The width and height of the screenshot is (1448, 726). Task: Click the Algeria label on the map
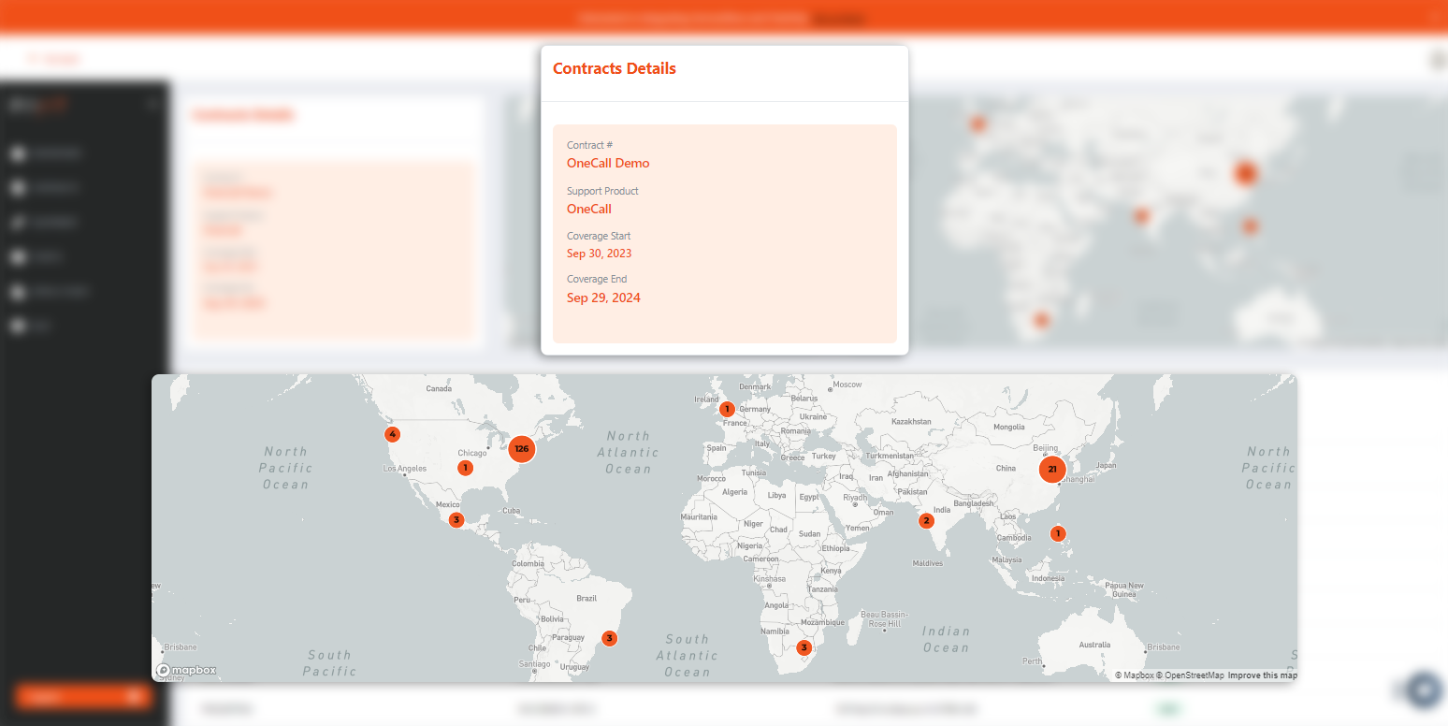tap(734, 492)
